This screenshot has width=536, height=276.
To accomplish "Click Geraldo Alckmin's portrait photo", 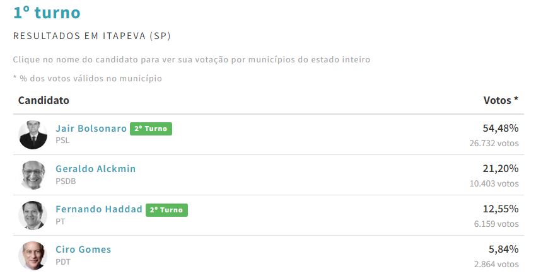I will click(x=33, y=175).
